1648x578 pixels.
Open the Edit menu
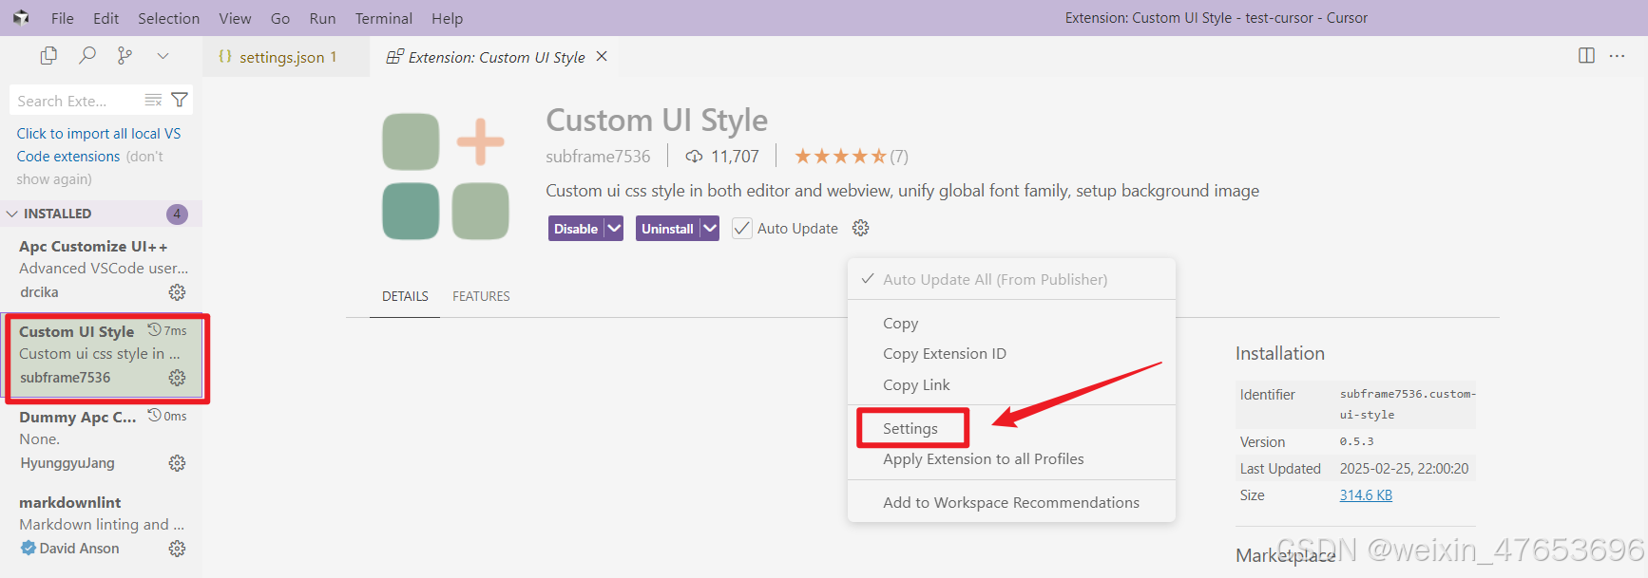click(x=106, y=18)
